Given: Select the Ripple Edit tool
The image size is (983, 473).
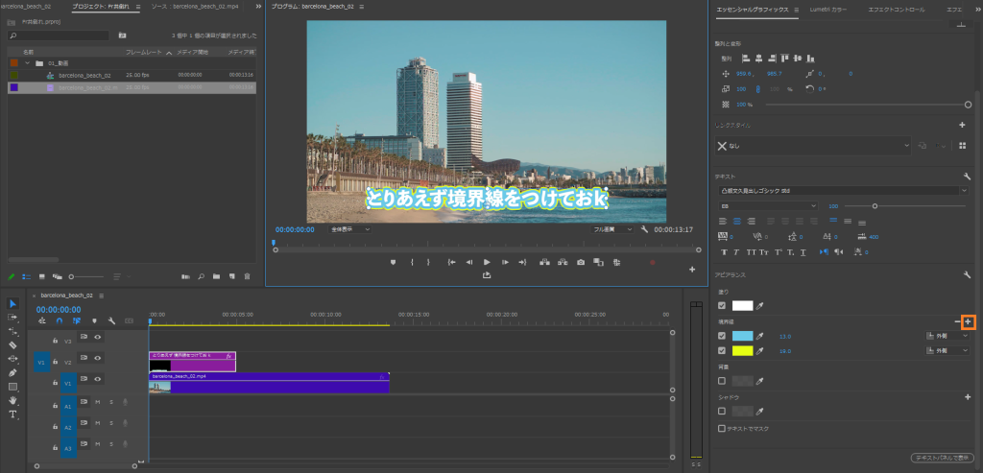Looking at the screenshot, I should [x=13, y=331].
